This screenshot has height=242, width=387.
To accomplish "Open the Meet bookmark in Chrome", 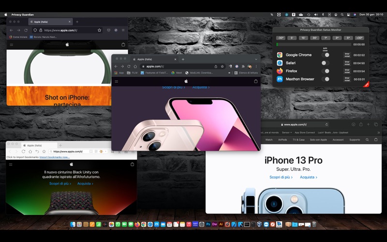I will point(177,73).
